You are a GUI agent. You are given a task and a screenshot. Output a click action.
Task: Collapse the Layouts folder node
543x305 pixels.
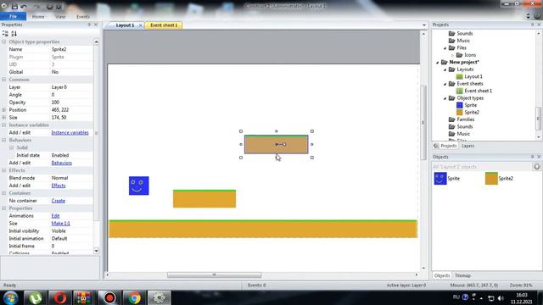coord(445,69)
